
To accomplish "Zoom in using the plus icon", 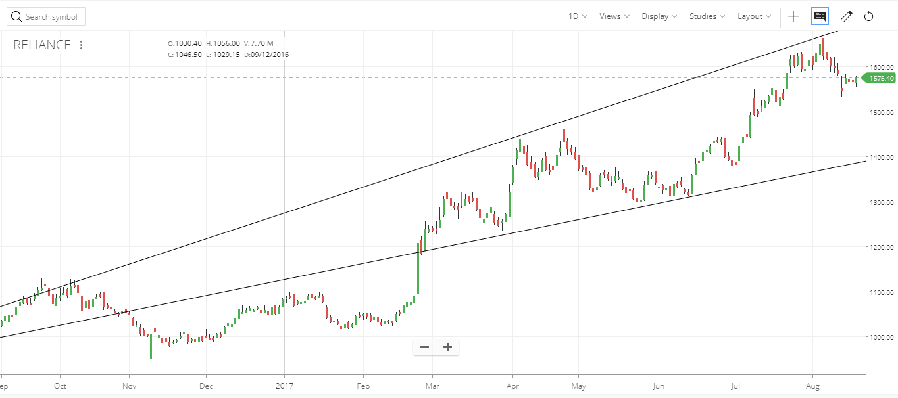I will point(448,347).
